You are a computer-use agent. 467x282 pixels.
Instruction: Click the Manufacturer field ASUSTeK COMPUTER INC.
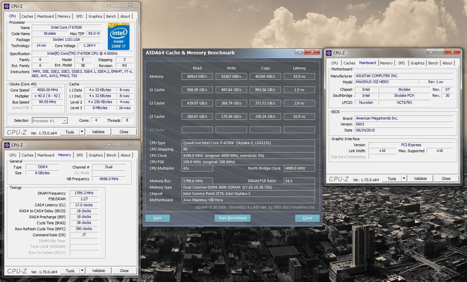point(404,76)
